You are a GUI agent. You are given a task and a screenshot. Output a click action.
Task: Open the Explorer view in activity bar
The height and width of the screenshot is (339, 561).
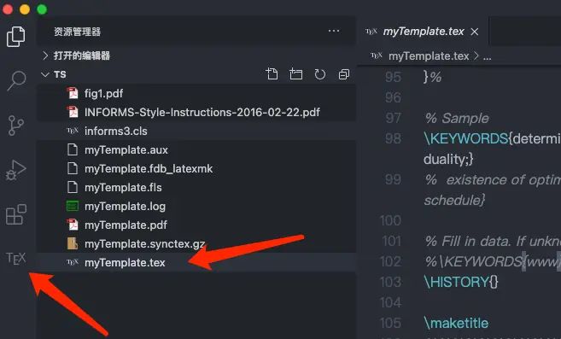click(16, 36)
